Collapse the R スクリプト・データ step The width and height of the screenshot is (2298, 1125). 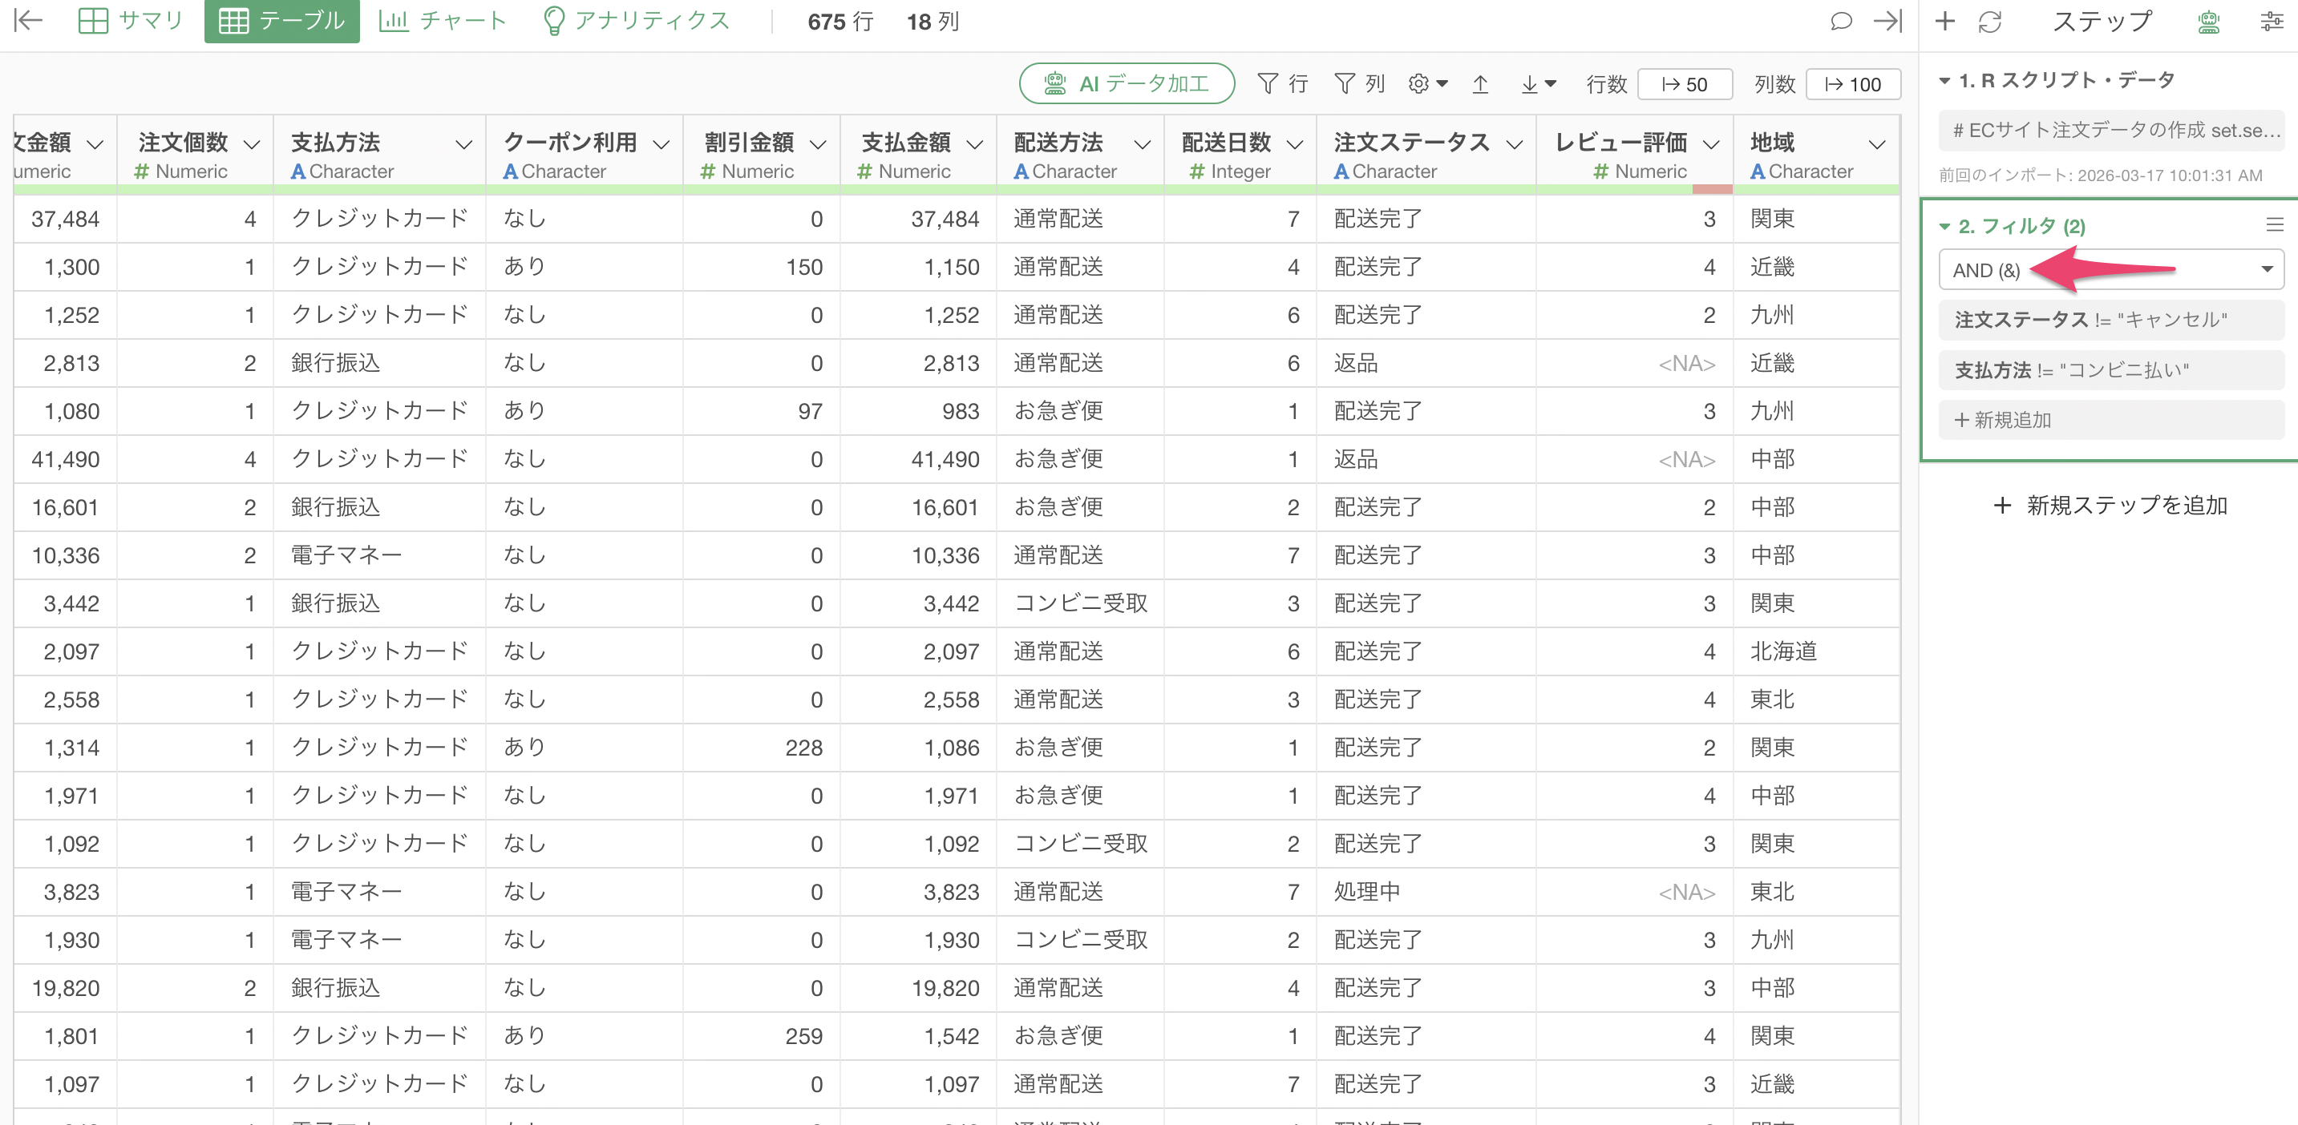(1944, 80)
